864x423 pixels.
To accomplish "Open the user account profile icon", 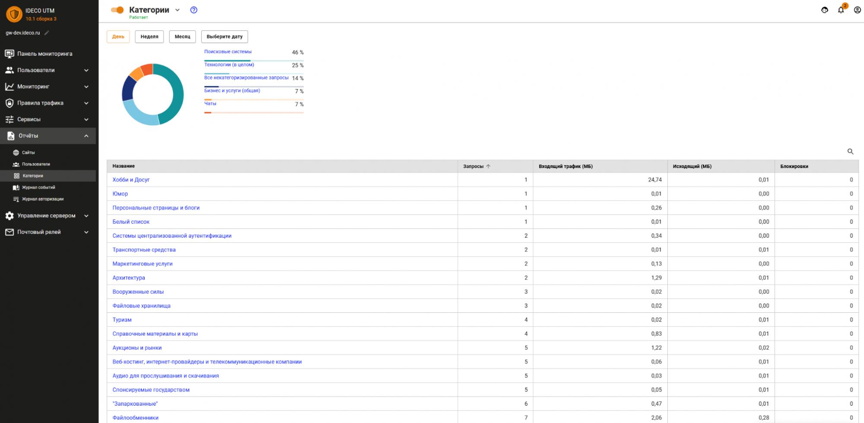I will [858, 10].
